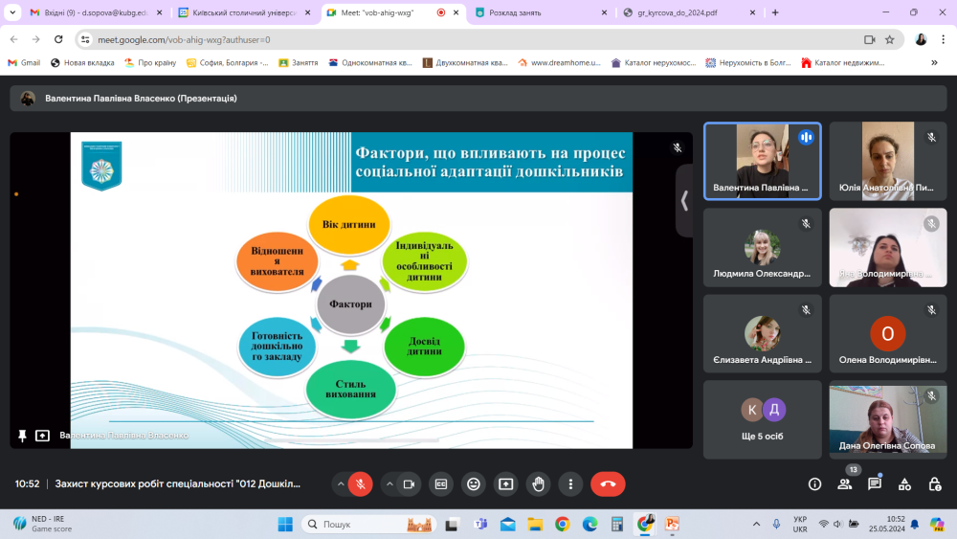Expand audio settings arrow beside microphone

[x=340, y=484]
